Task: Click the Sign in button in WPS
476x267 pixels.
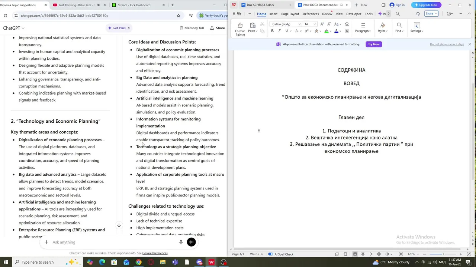Action: click(397, 5)
